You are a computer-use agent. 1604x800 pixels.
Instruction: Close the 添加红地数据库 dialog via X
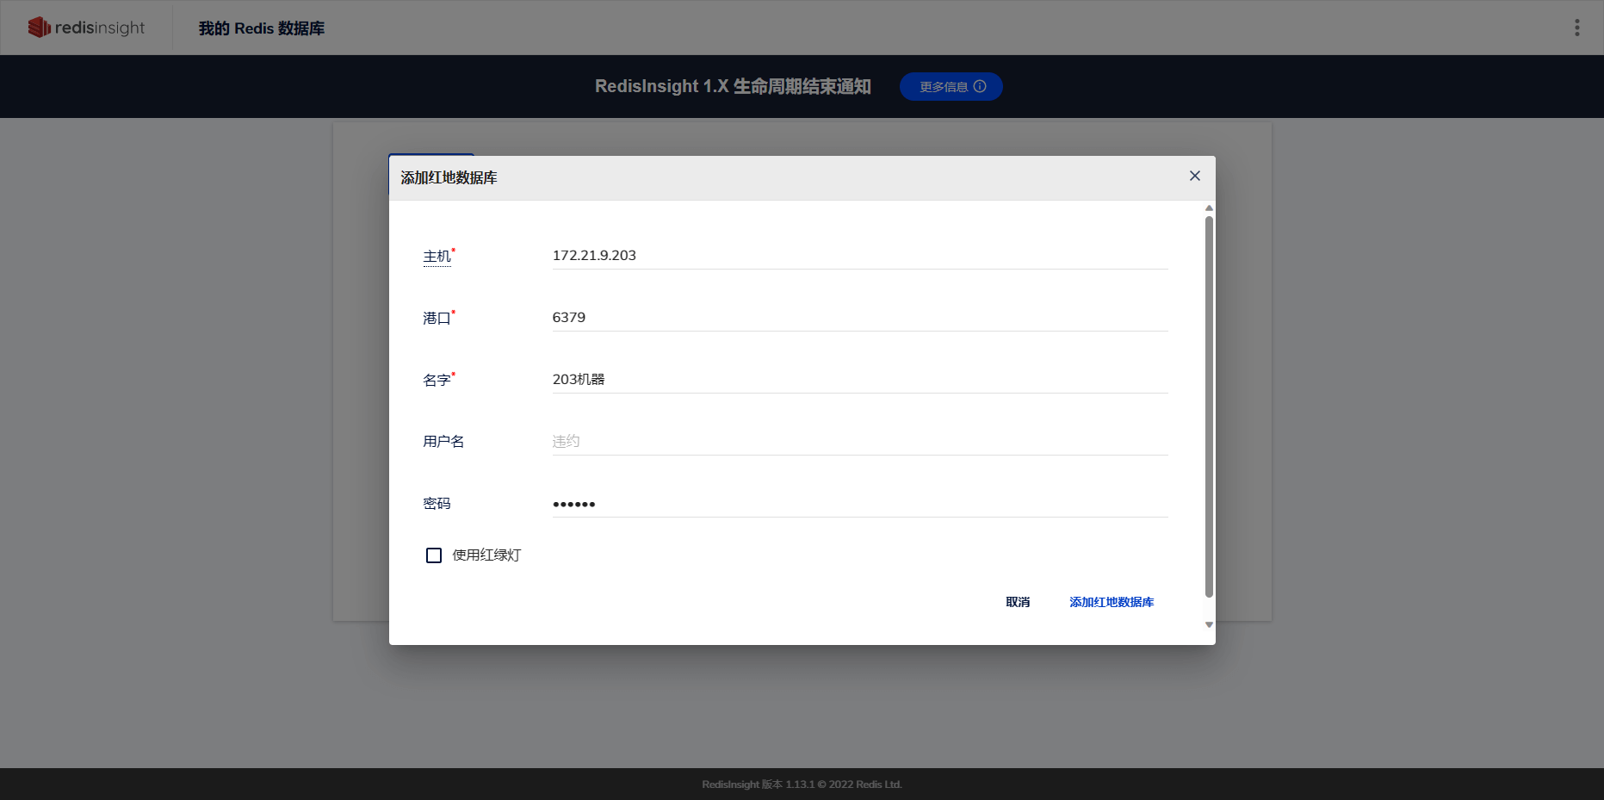pos(1195,176)
